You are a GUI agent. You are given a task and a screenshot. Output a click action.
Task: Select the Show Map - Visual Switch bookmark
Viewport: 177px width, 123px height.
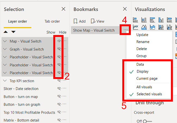[94, 30]
